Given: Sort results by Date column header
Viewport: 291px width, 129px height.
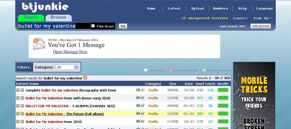Looking at the screenshot, I should [189, 84].
